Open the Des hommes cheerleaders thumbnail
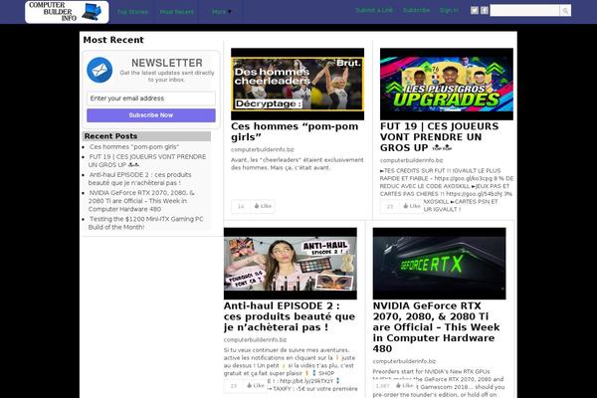This screenshot has width=597, height=398. (x=298, y=84)
